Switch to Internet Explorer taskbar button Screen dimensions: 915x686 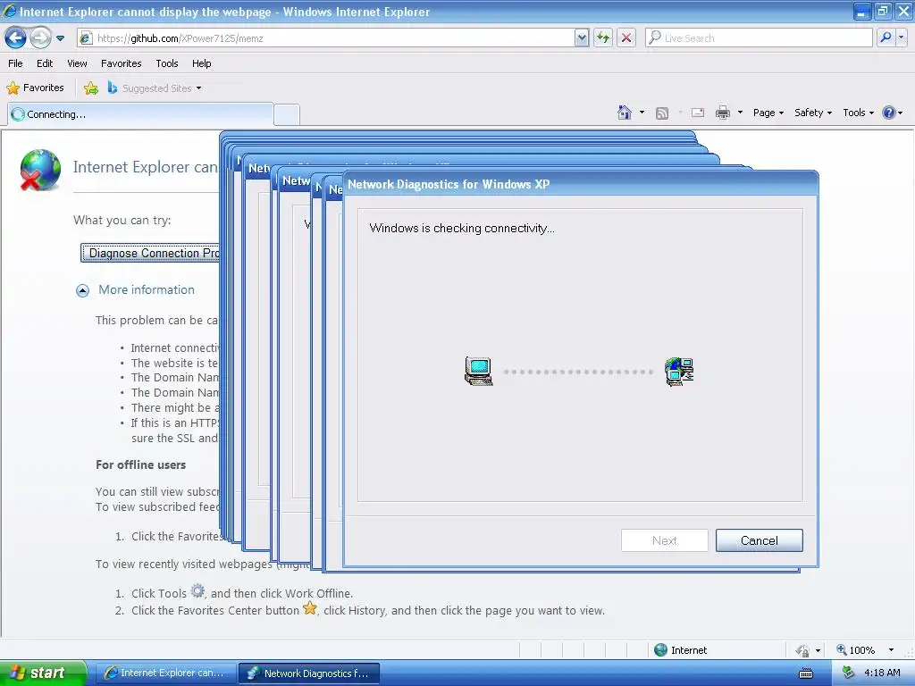click(165, 673)
